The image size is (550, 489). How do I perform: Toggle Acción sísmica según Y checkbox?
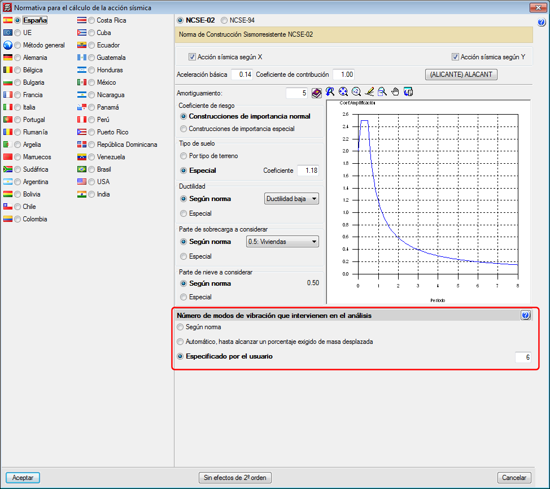[x=455, y=57]
